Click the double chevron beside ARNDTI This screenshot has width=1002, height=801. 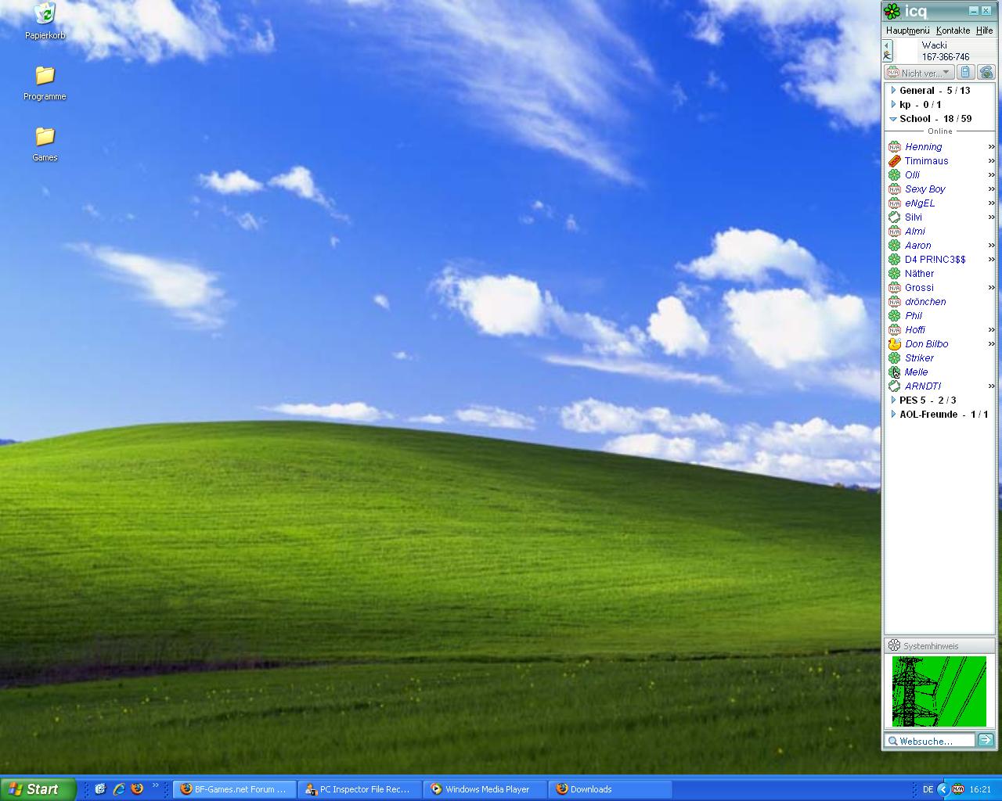coord(991,386)
